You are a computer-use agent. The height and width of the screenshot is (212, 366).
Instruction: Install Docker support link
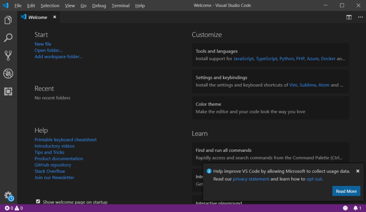pos(328,59)
